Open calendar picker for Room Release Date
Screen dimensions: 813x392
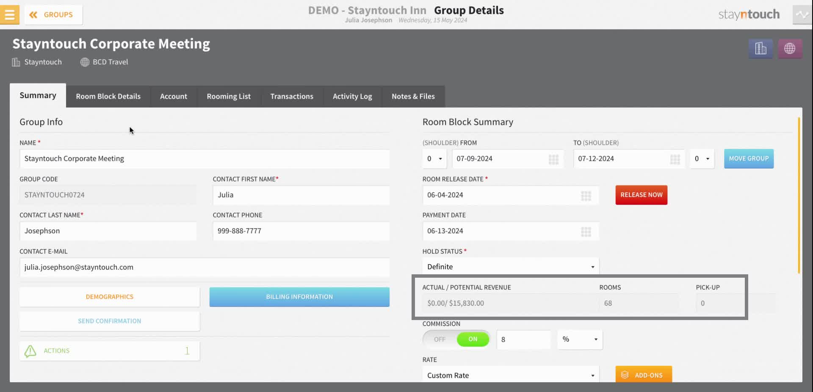(586, 196)
